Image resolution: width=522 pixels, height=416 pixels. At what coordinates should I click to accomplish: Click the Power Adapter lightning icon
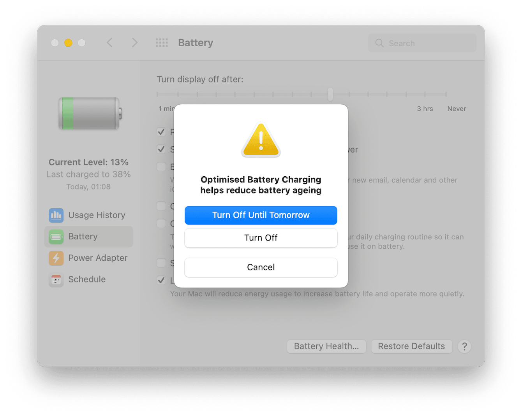pyautogui.click(x=56, y=258)
